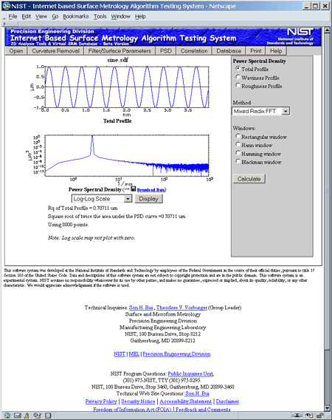Switch to Correlation tab
The image size is (332, 420).
point(194,51)
